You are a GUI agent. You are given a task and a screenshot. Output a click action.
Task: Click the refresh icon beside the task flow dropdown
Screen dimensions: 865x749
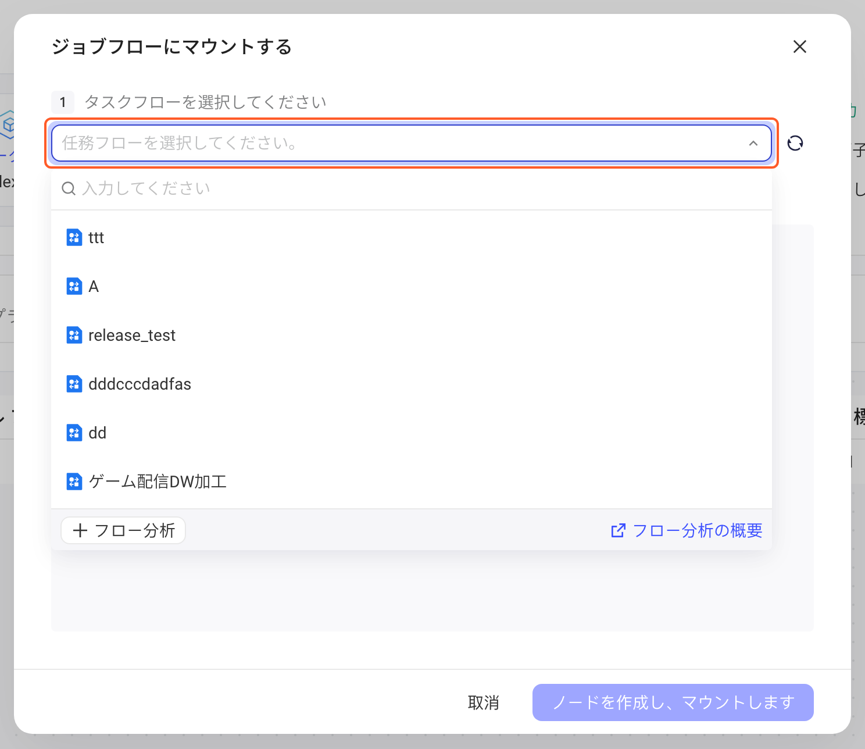pyautogui.click(x=795, y=143)
